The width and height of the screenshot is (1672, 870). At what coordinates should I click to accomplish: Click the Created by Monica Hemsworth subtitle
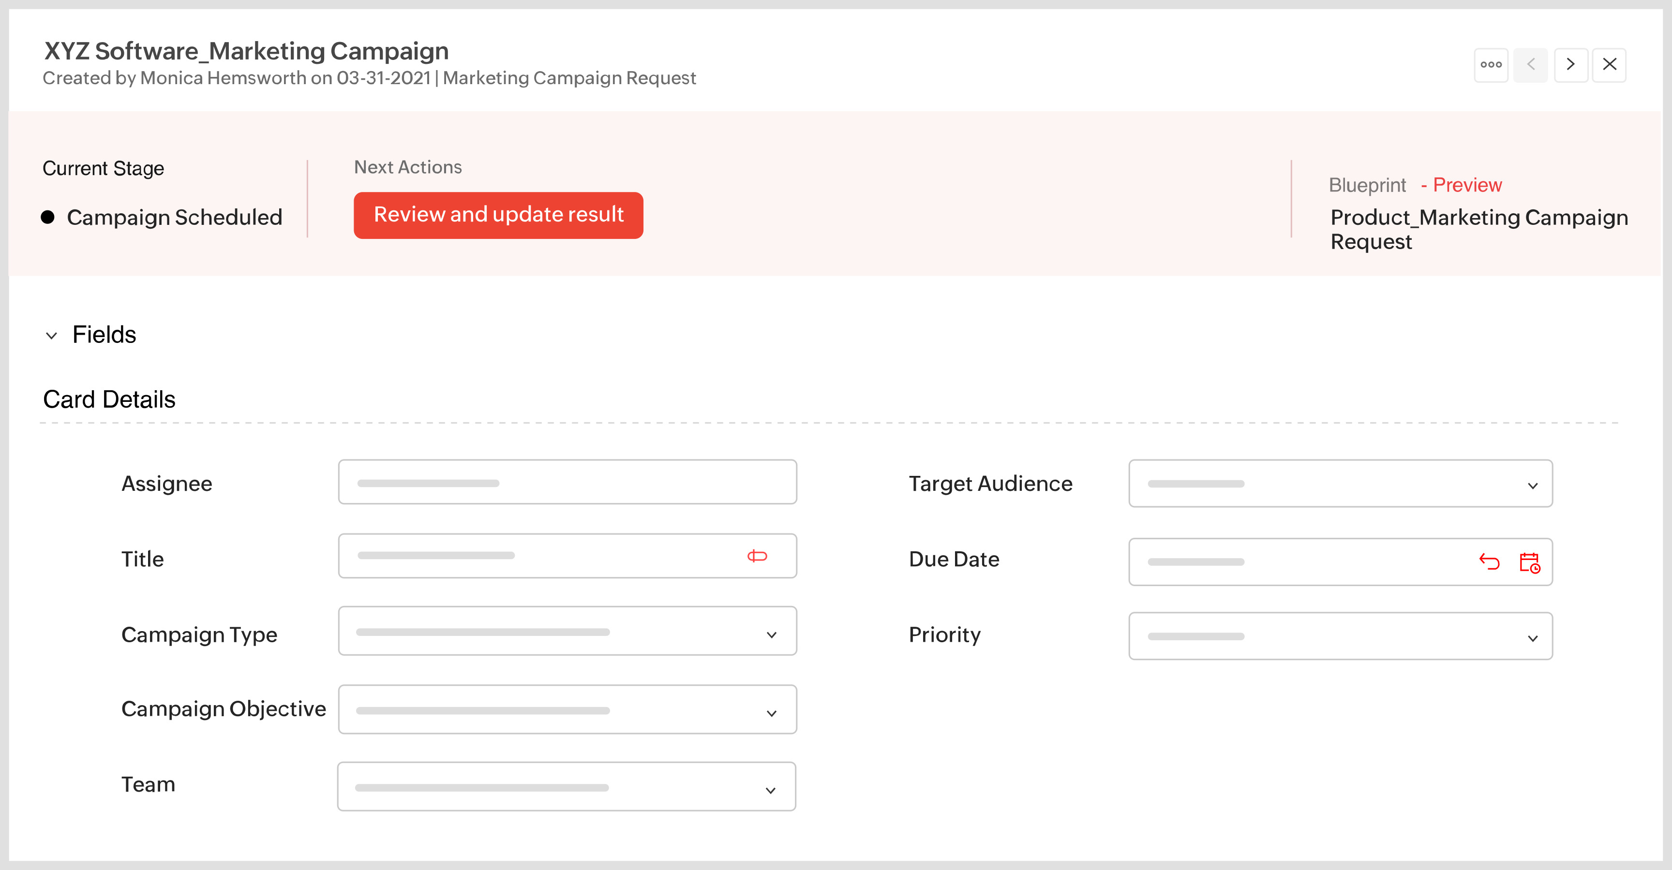point(369,78)
